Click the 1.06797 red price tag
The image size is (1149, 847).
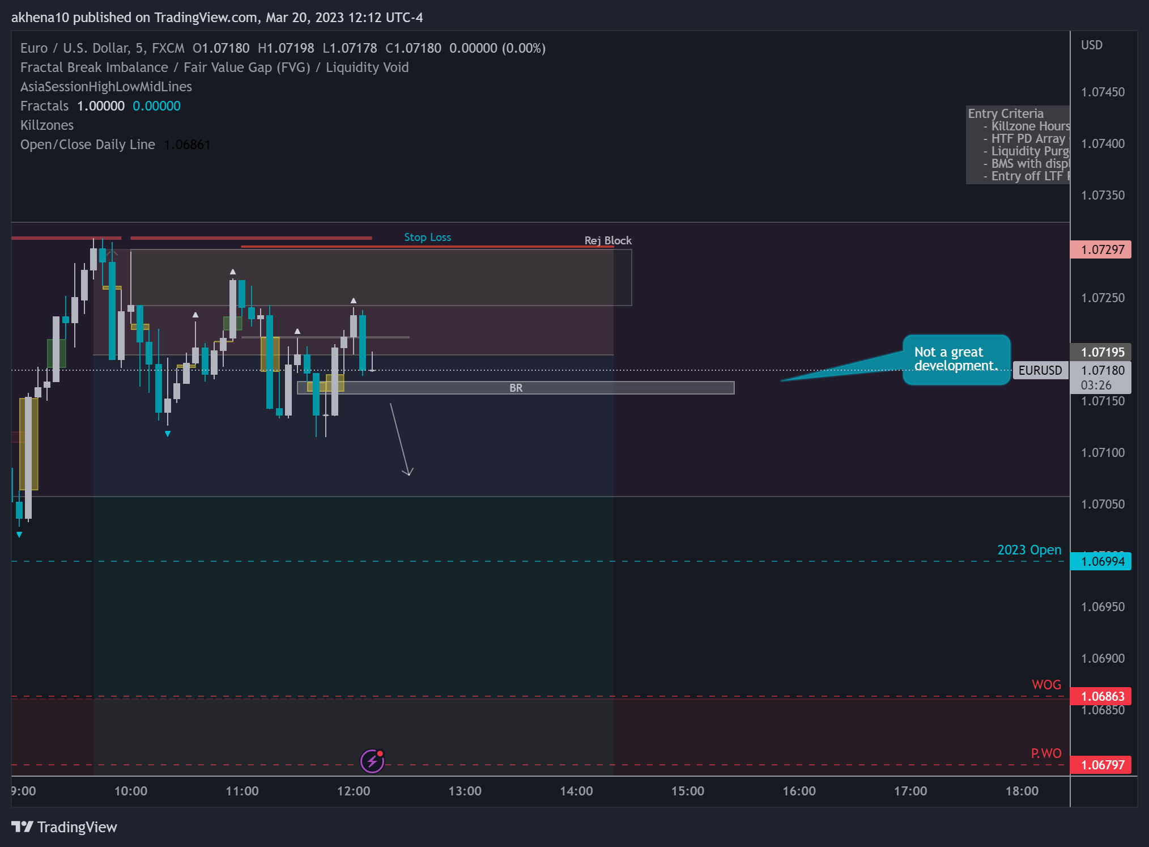point(1101,765)
